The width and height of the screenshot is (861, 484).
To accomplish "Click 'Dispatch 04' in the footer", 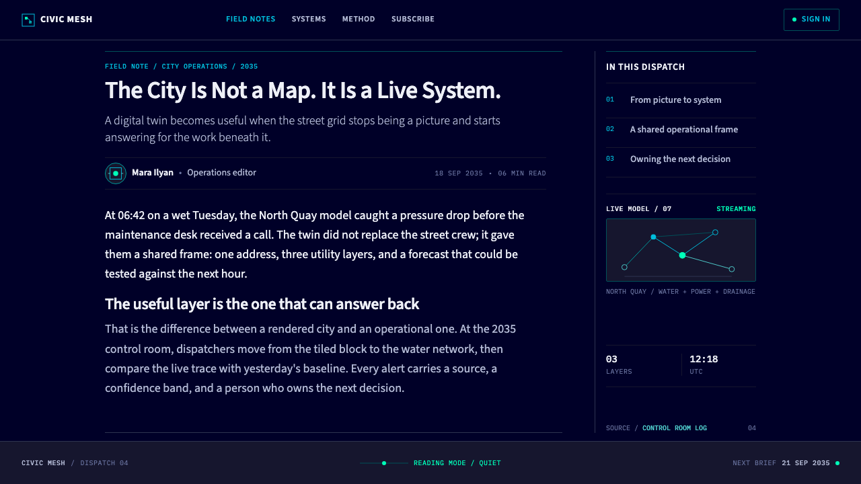I will click(x=104, y=463).
